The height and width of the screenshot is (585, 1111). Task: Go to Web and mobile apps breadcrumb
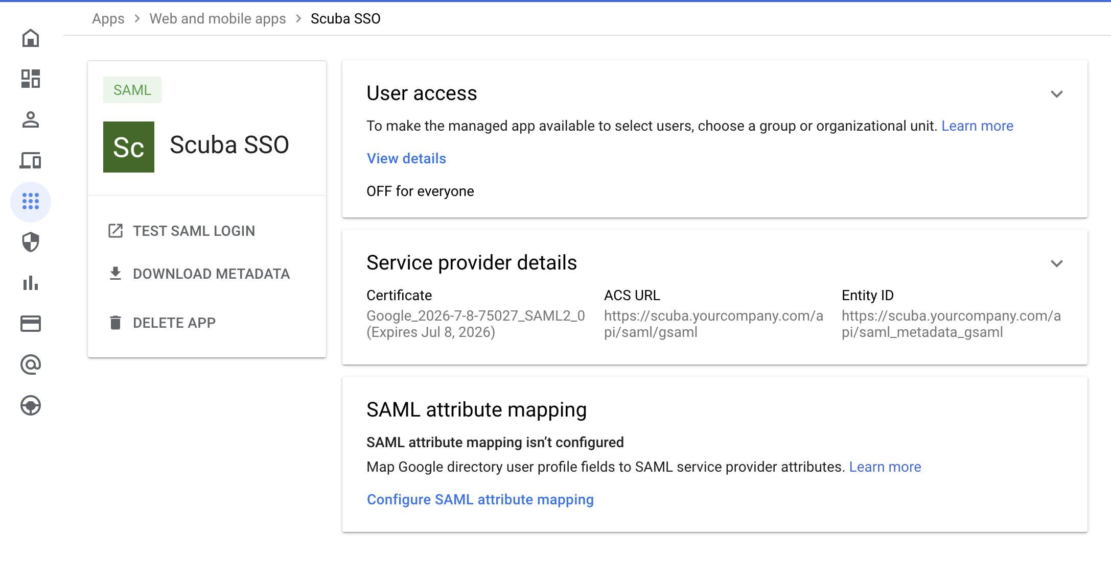pyautogui.click(x=218, y=18)
